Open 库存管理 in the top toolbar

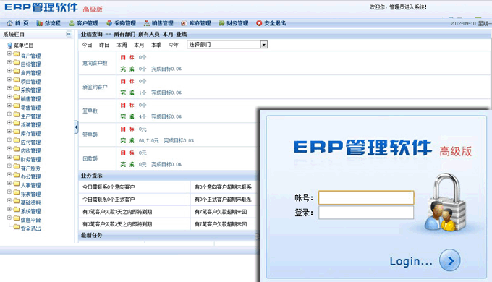[196, 23]
